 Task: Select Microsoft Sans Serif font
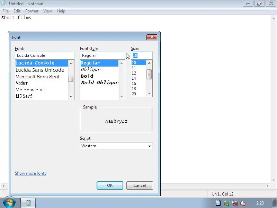(42, 77)
